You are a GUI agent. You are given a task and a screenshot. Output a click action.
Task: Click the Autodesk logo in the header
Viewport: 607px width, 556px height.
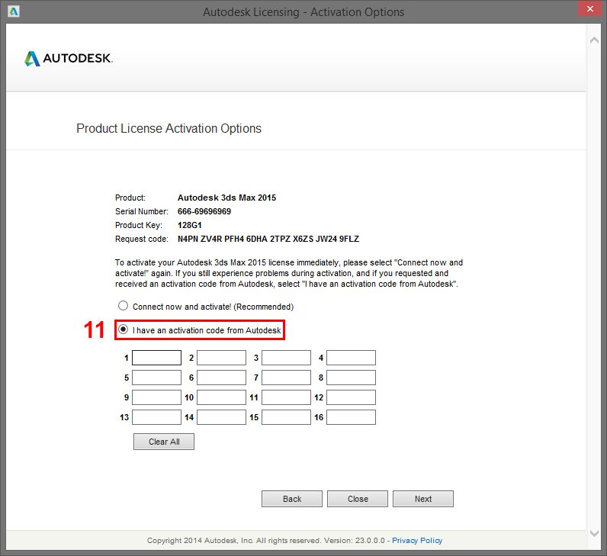[69, 59]
